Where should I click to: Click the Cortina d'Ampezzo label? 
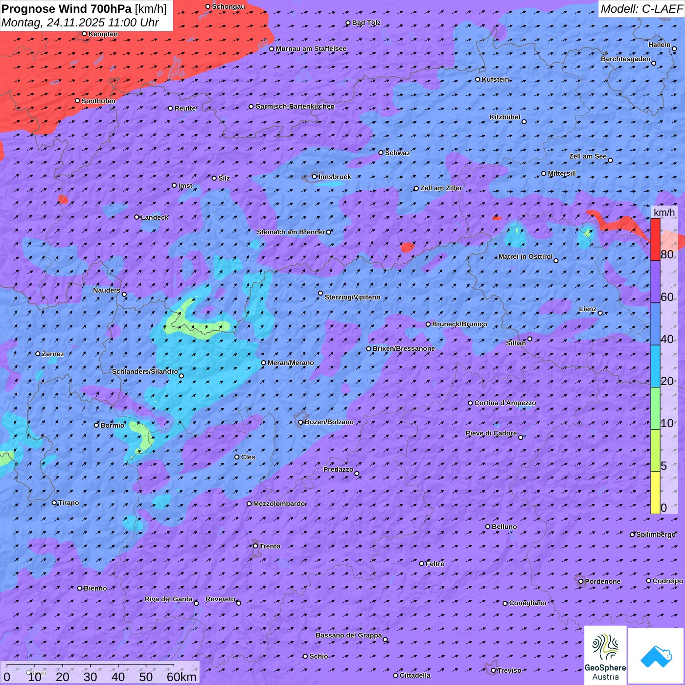pyautogui.click(x=505, y=403)
